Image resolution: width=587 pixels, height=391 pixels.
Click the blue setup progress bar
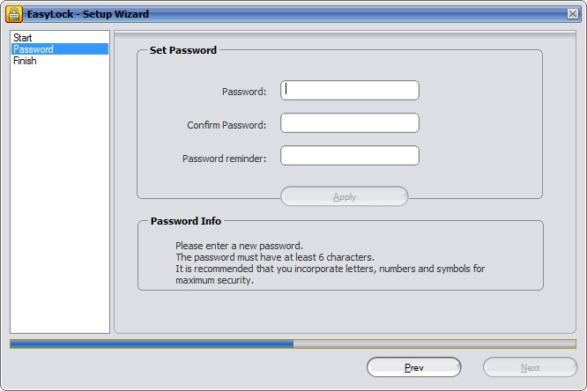point(152,343)
